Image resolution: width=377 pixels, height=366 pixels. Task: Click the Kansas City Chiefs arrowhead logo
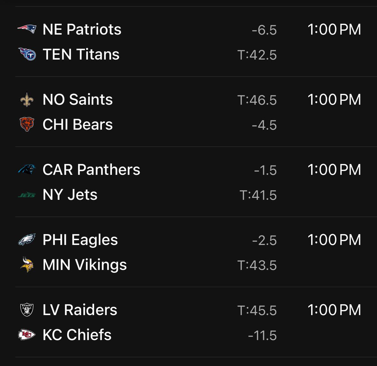pos(27,335)
